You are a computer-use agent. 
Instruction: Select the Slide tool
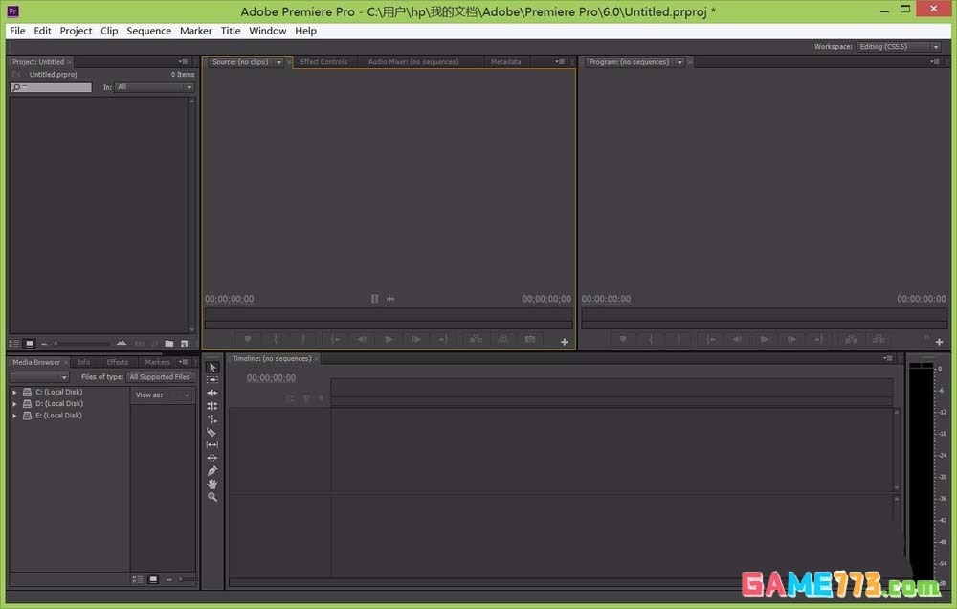click(x=212, y=458)
